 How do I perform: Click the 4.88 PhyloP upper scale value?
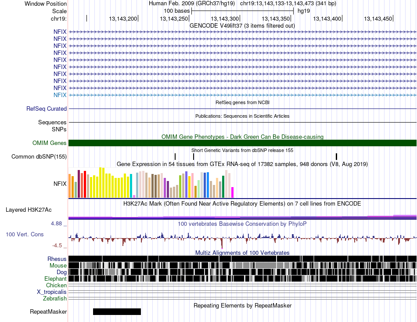pyautogui.click(x=56, y=224)
